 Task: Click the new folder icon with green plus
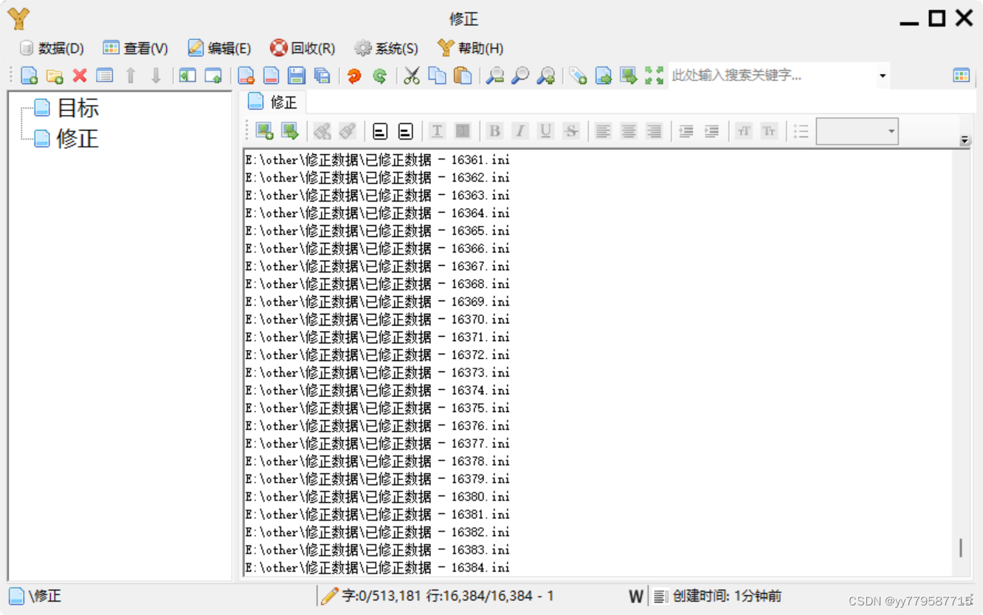click(55, 75)
